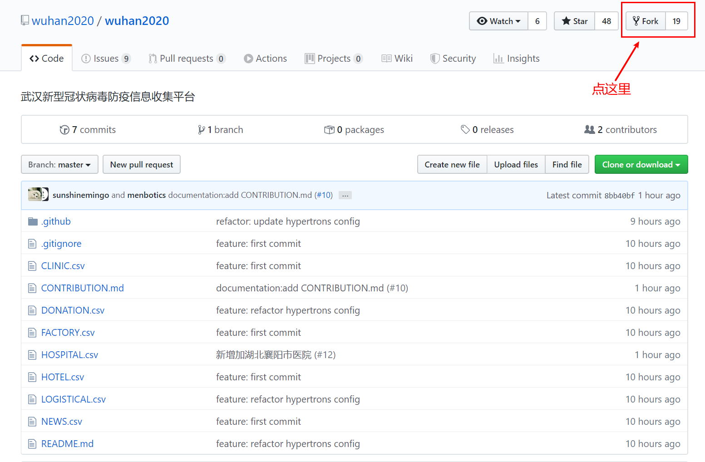Open the Watch dropdown
705x462 pixels.
point(498,21)
